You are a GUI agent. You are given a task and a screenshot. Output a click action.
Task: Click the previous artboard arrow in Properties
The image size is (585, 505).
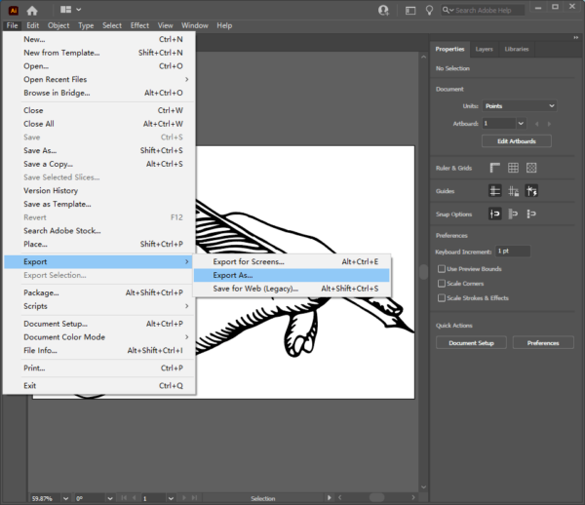(x=537, y=124)
